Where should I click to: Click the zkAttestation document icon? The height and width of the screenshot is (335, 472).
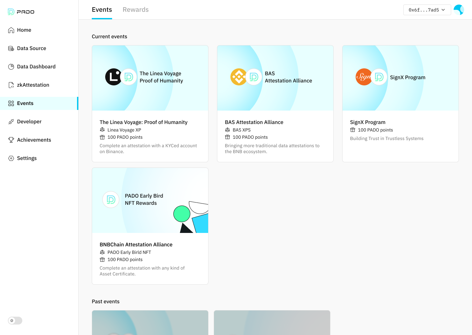[11, 85]
